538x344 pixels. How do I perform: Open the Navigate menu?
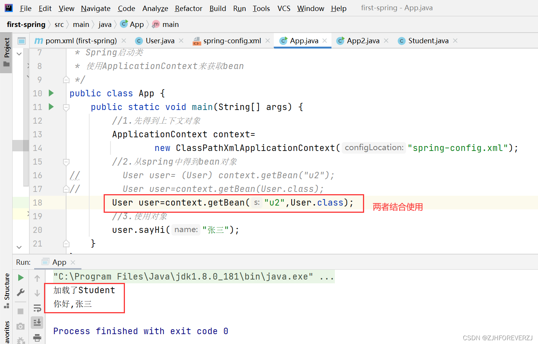coord(96,8)
